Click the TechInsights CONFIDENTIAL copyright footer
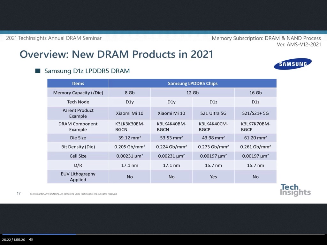This screenshot has width=327, height=245. coord(73,194)
